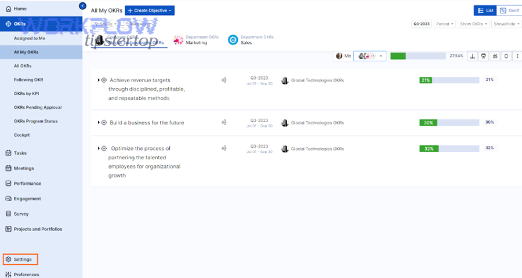Expand the Optimize the process objective
The image size is (522, 278).
coord(99,148)
